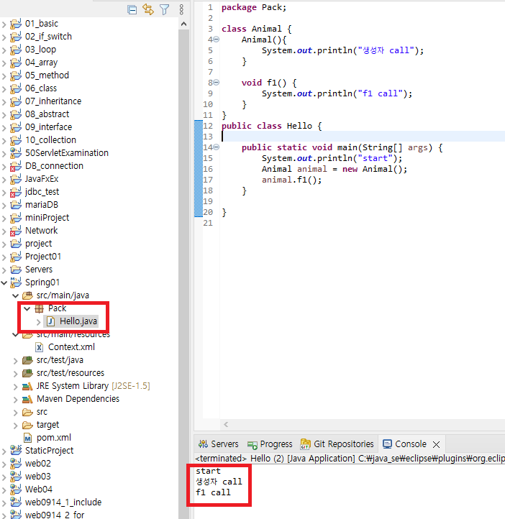The height and width of the screenshot is (519, 505).
Task: Select the StaticProject web project icon
Action: pyautogui.click(x=16, y=451)
